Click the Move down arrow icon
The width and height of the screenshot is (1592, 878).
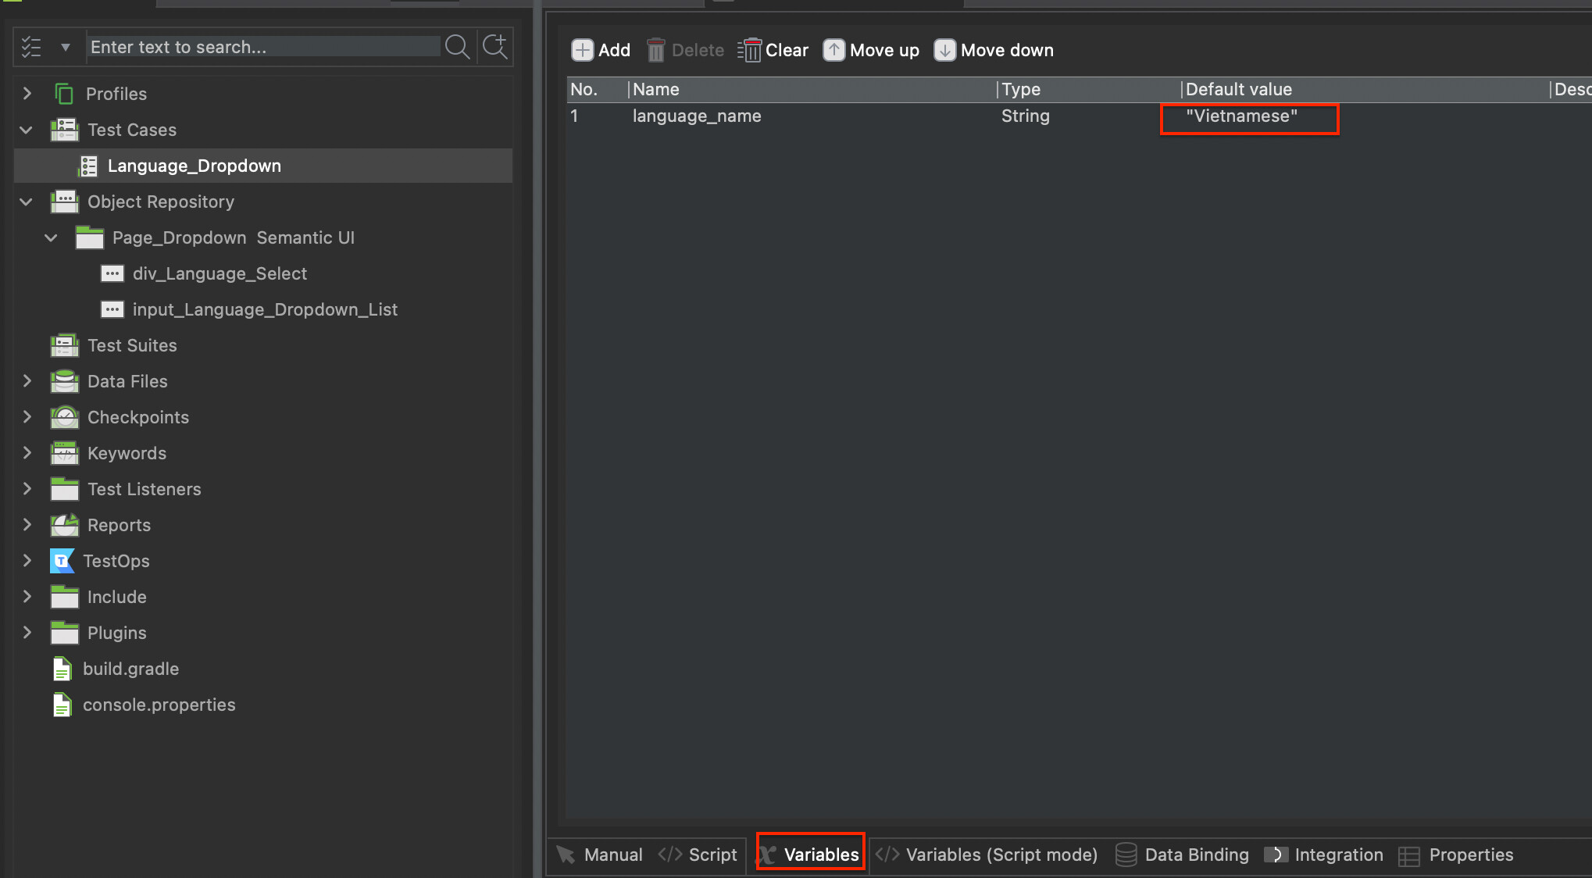click(945, 49)
